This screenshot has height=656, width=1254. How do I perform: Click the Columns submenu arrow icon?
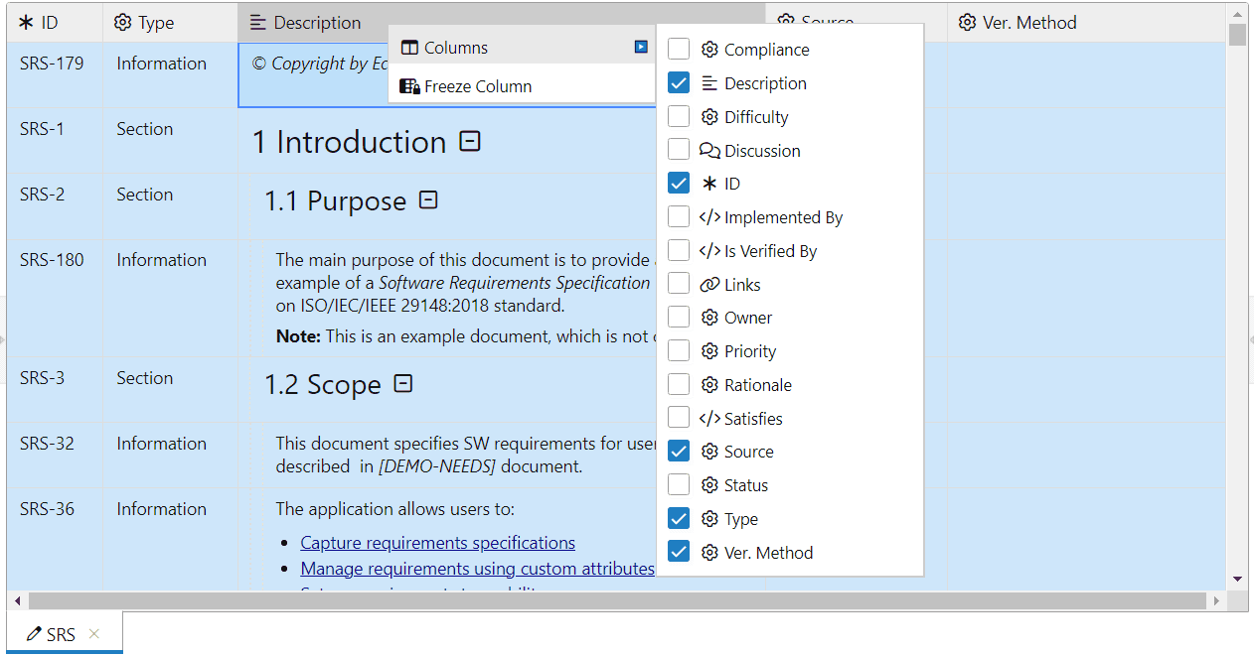click(x=641, y=47)
